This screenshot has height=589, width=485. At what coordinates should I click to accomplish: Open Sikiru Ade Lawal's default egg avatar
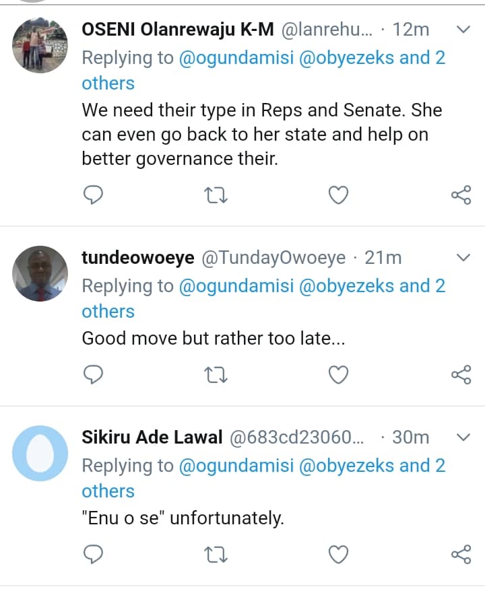[x=40, y=453]
